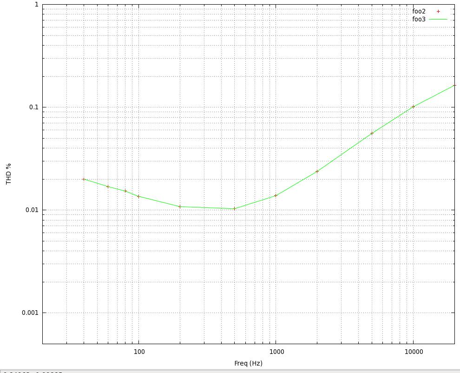This screenshot has width=460, height=373.
Task: Select the leftmost data point at 40 Hz
Action: (x=84, y=179)
